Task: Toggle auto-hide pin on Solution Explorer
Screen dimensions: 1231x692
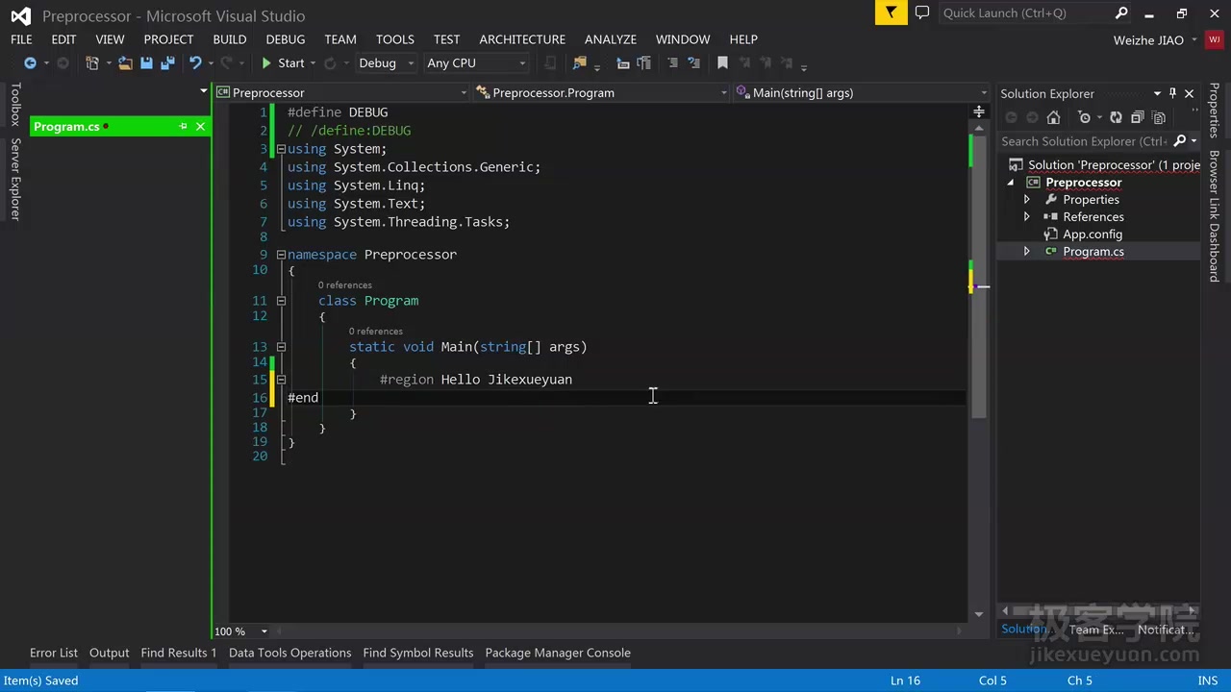Action: point(1172,93)
